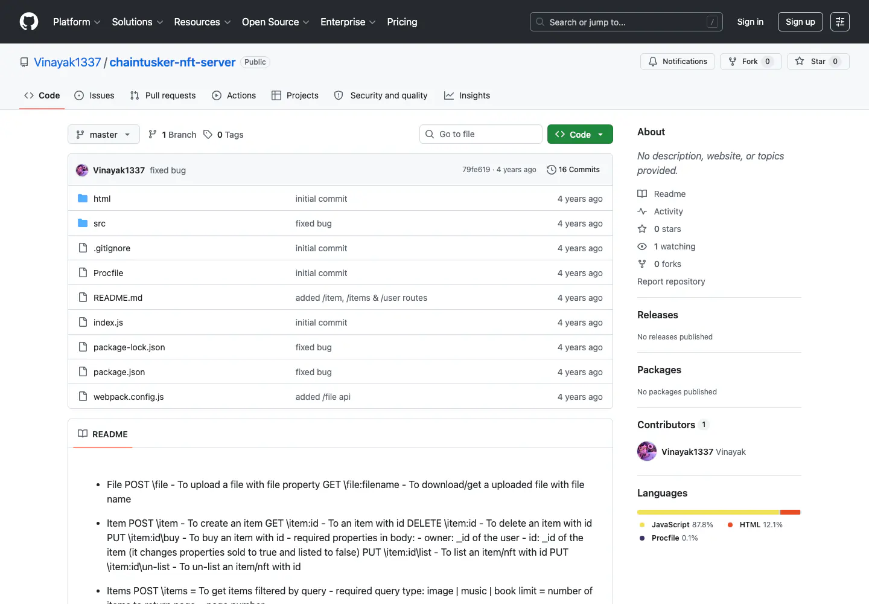
Task: Click the Search or jump to field
Action: pyautogui.click(x=626, y=22)
